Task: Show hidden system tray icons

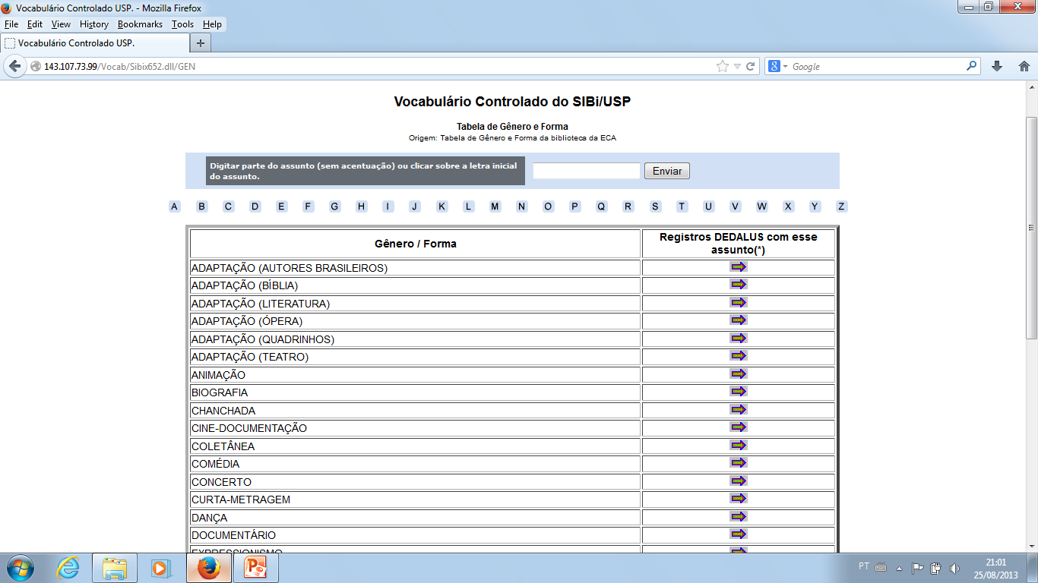Action: pos(900,568)
